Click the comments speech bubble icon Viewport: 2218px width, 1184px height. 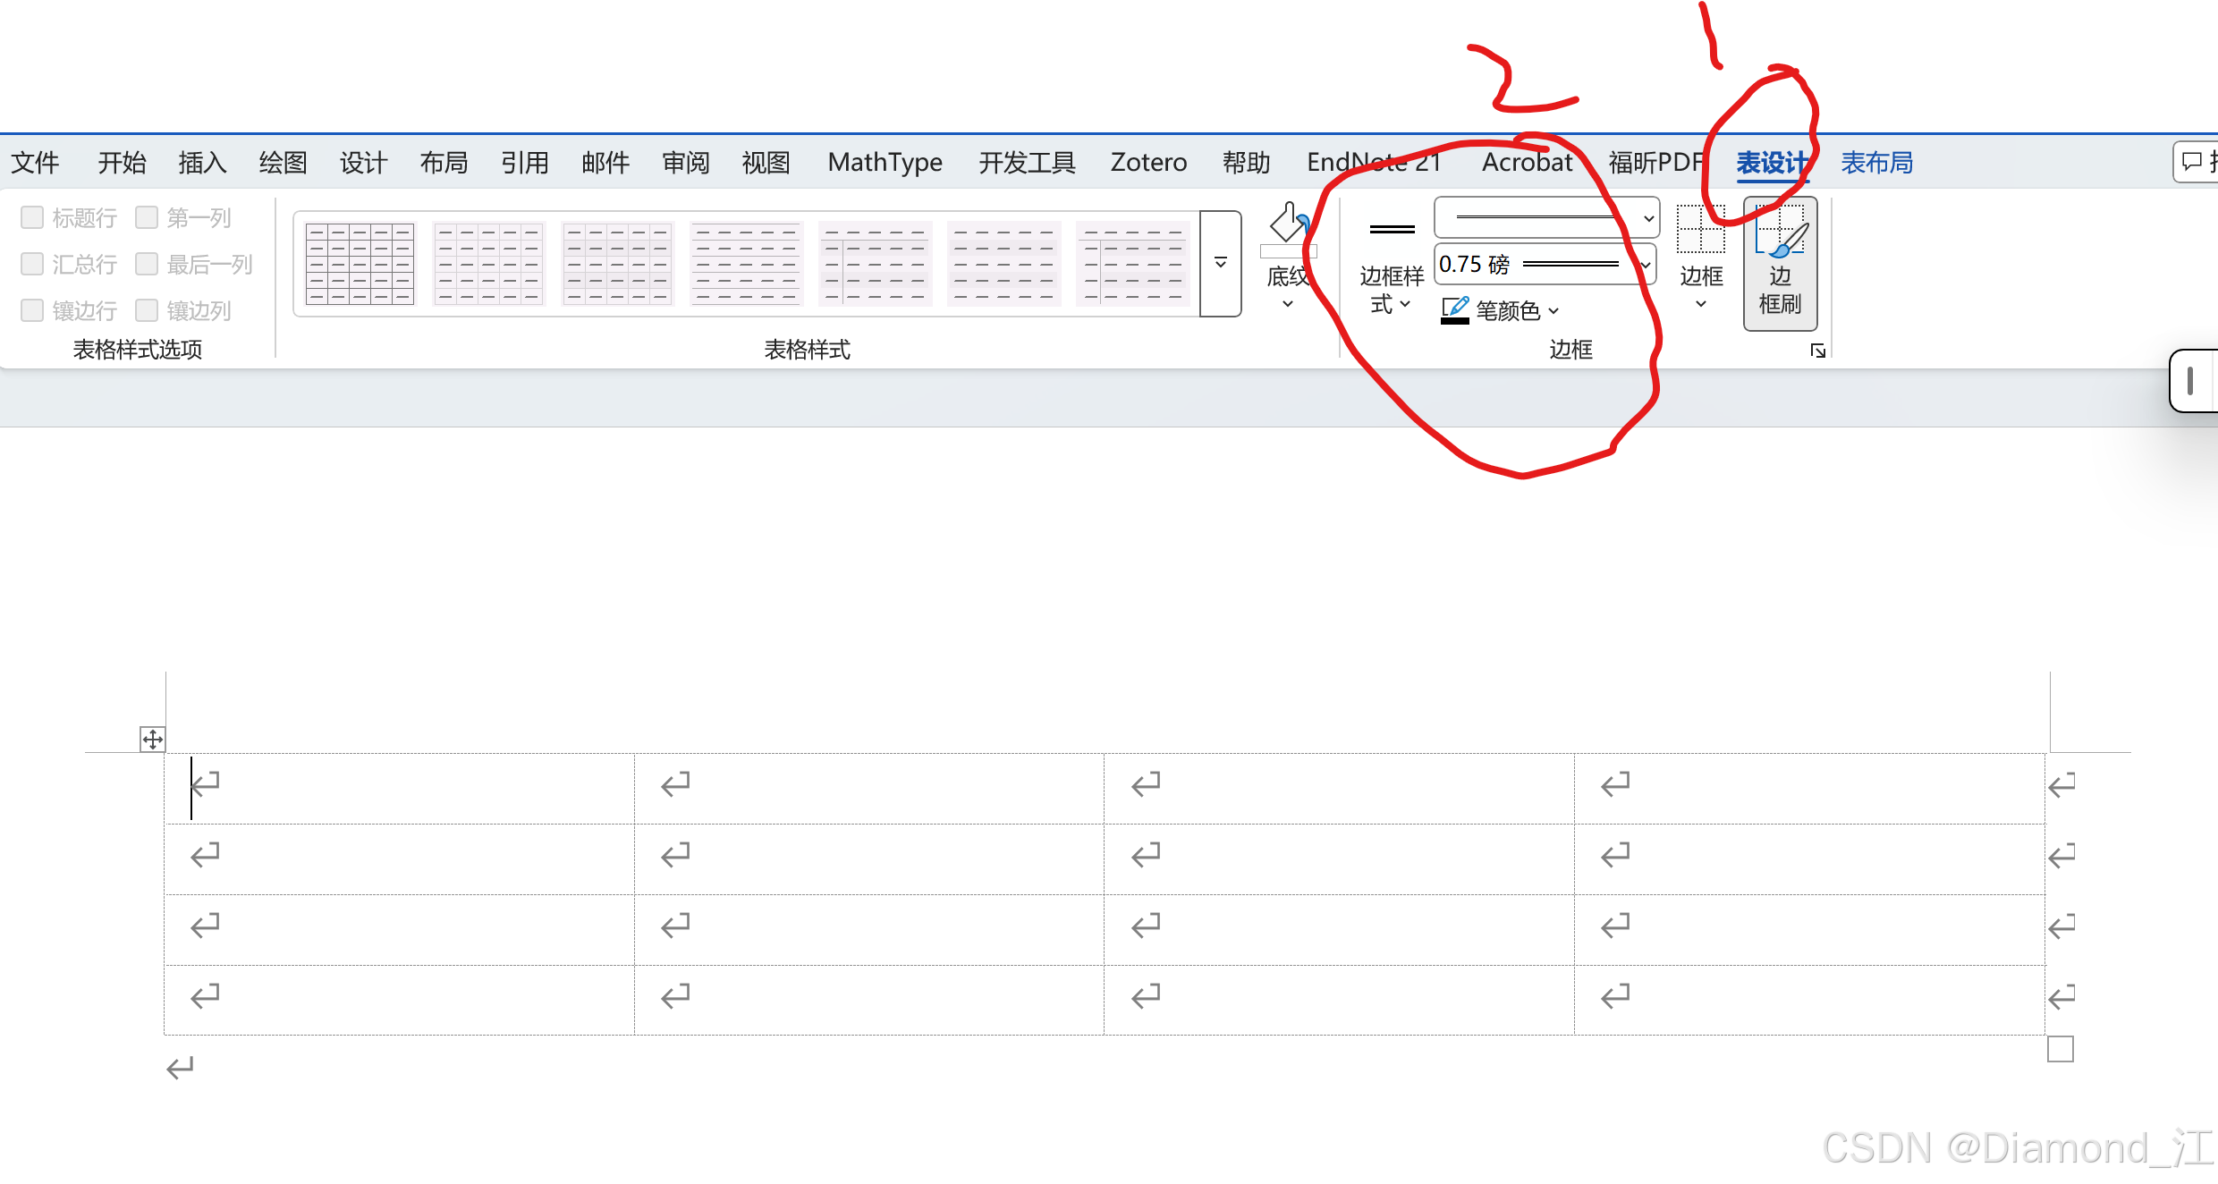click(2192, 162)
